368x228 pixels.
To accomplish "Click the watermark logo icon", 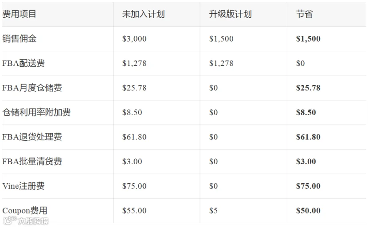I will 10,220.
